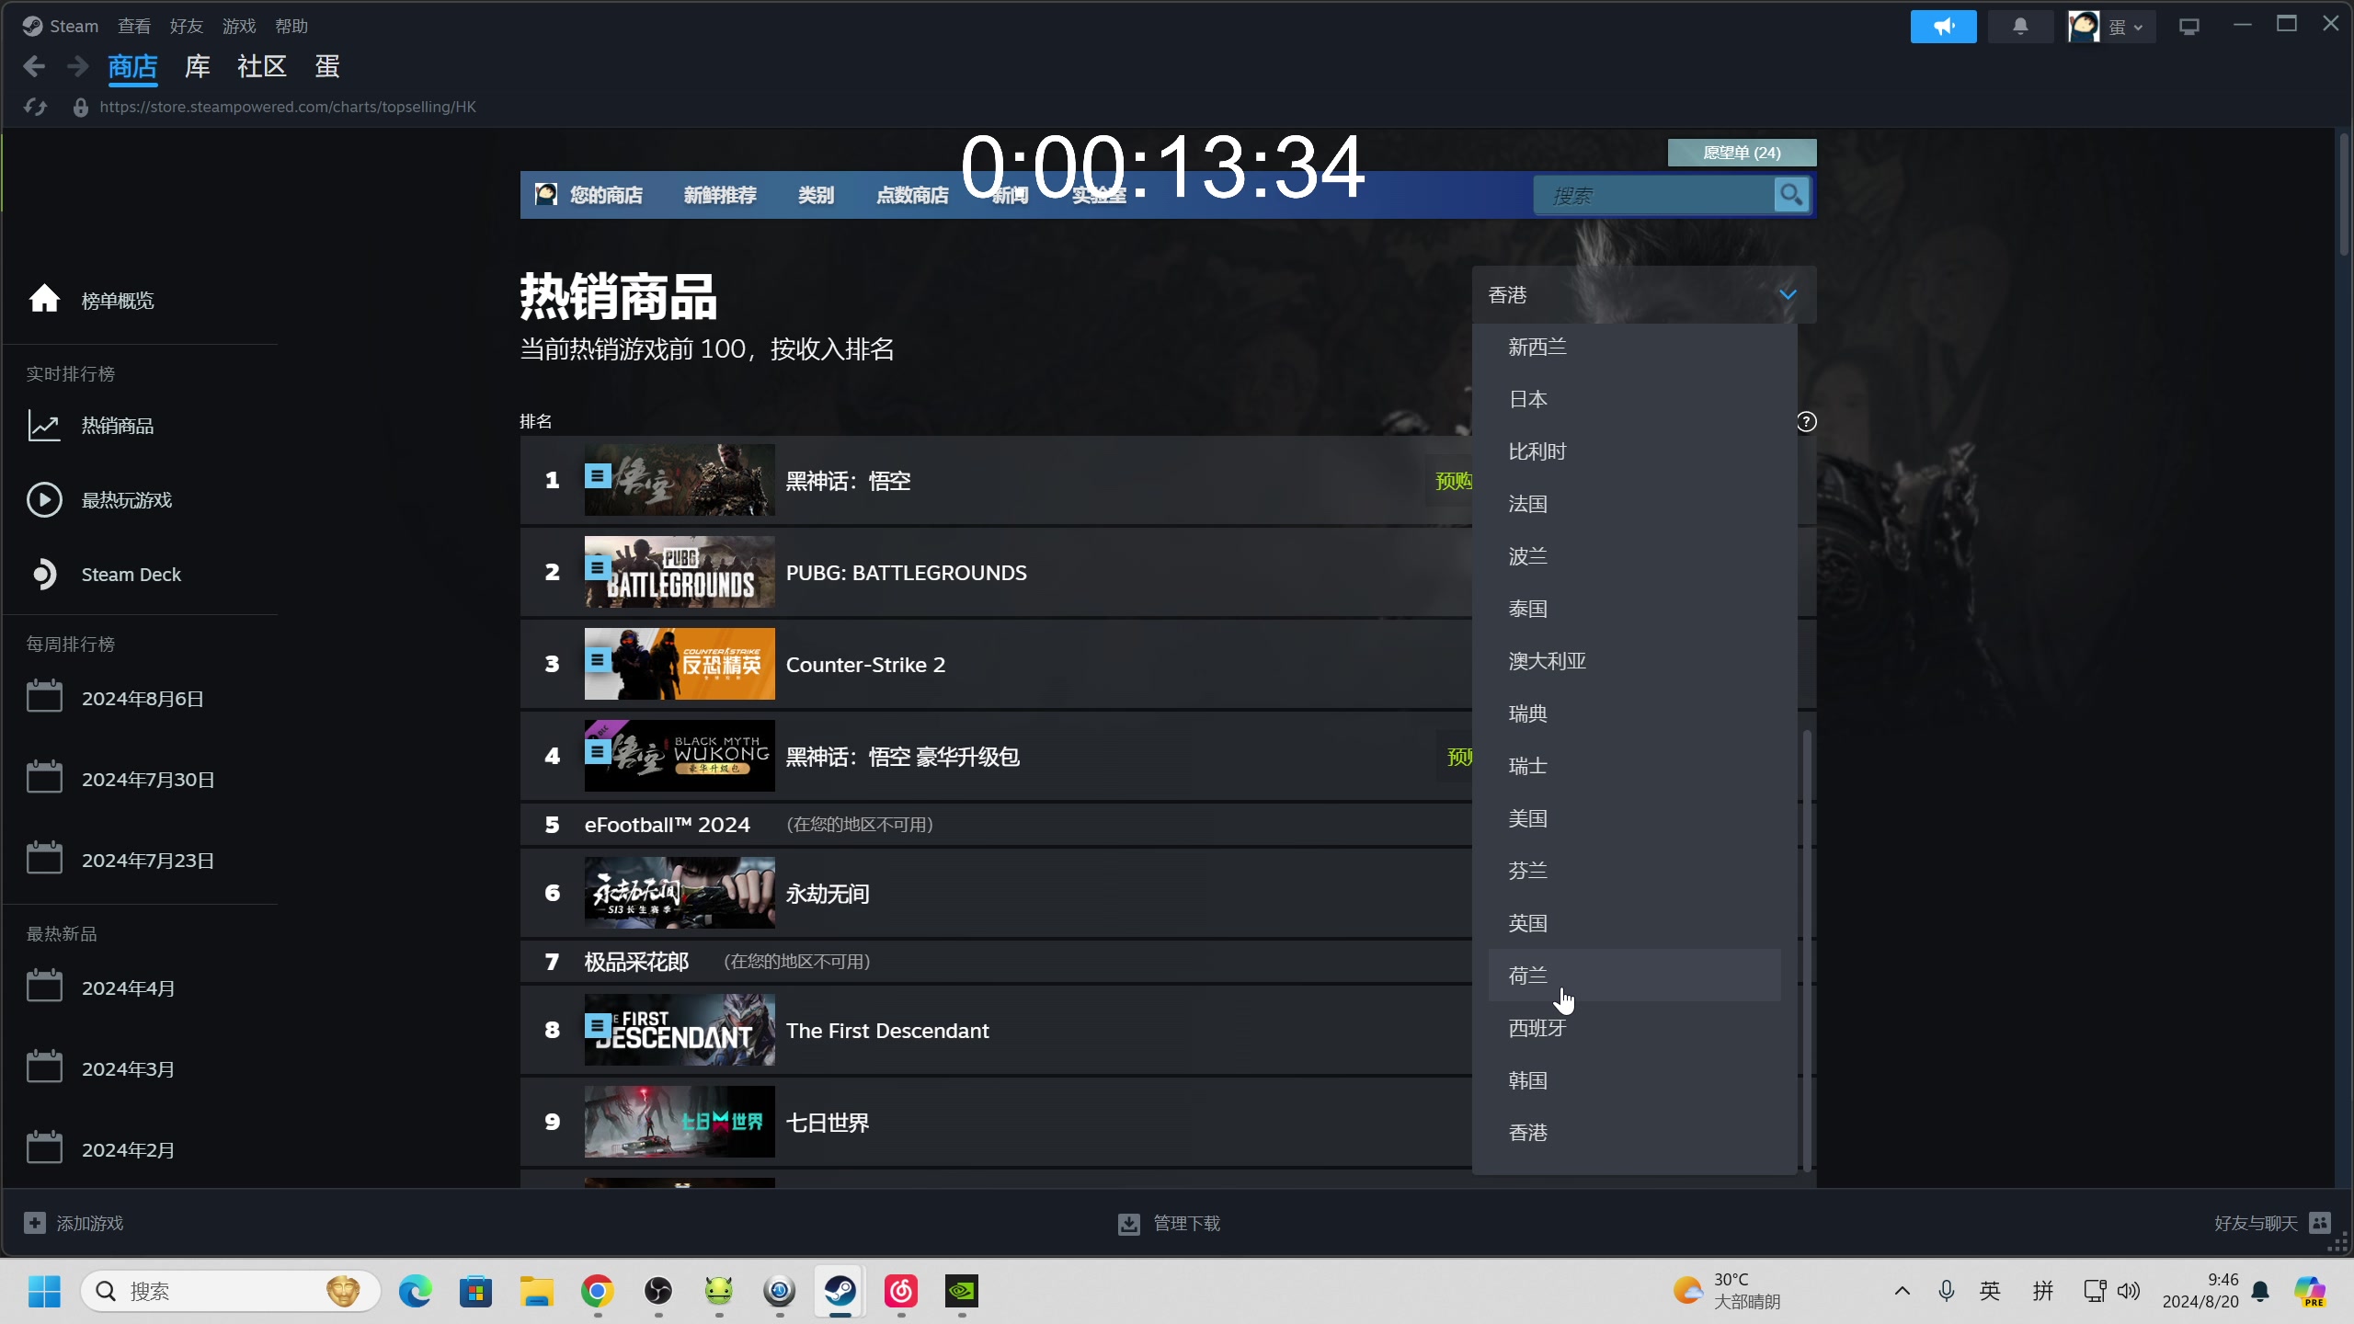Open NetEase Cloud Music taskbar icon
The height and width of the screenshot is (1324, 2354).
(901, 1292)
